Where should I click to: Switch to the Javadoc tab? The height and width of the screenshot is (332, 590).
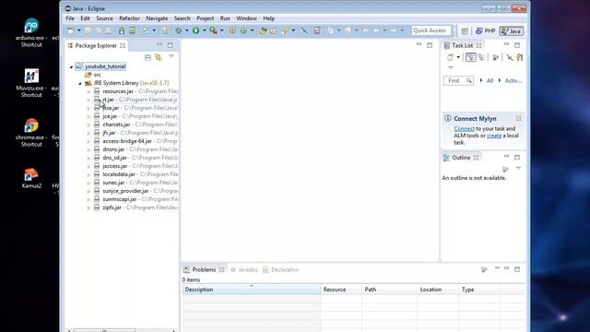(x=244, y=269)
